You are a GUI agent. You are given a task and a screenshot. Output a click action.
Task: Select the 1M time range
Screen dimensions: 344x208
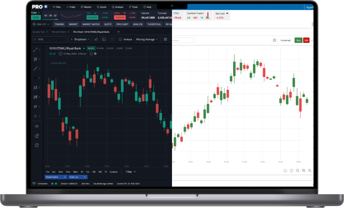(x=100, y=171)
